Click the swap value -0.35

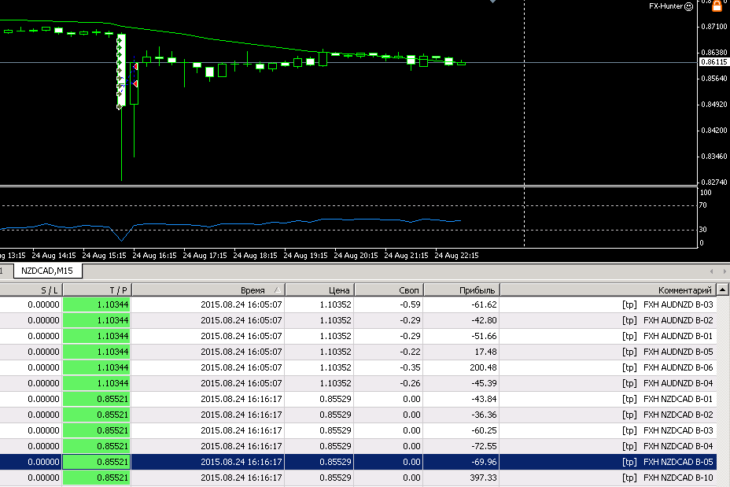pos(410,367)
